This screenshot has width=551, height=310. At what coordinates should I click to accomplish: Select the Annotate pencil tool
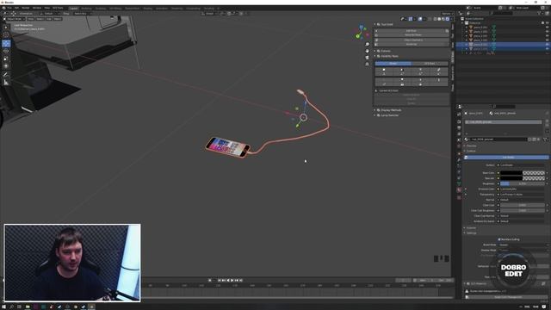coord(6,75)
